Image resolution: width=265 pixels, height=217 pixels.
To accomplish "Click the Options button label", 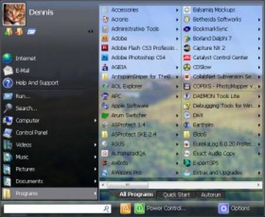I will pyautogui.click(x=240, y=208).
